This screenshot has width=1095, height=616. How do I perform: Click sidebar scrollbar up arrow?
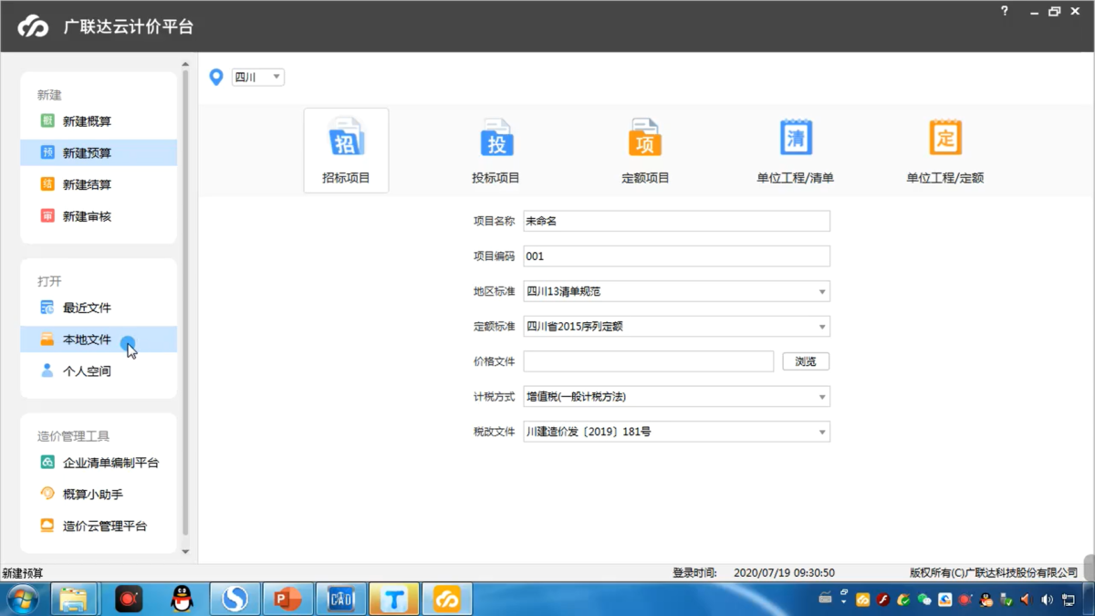pyautogui.click(x=185, y=65)
